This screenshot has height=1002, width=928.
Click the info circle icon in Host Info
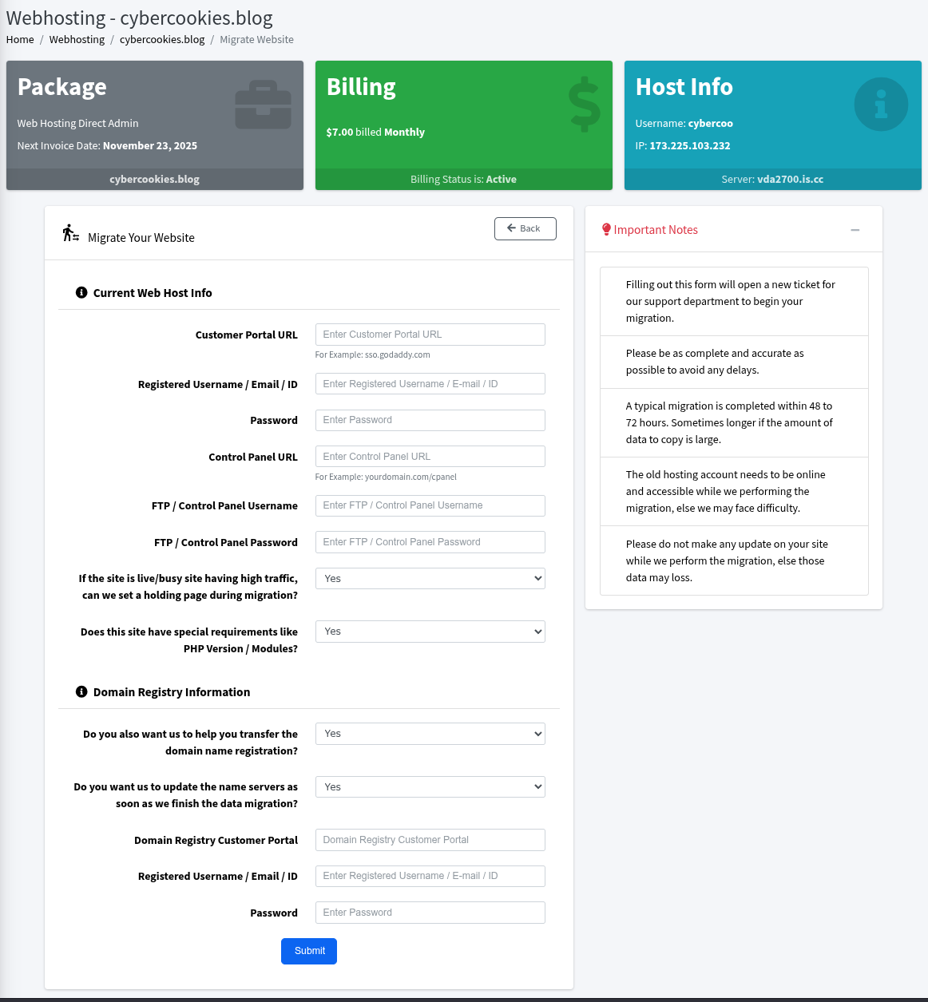[x=881, y=105]
